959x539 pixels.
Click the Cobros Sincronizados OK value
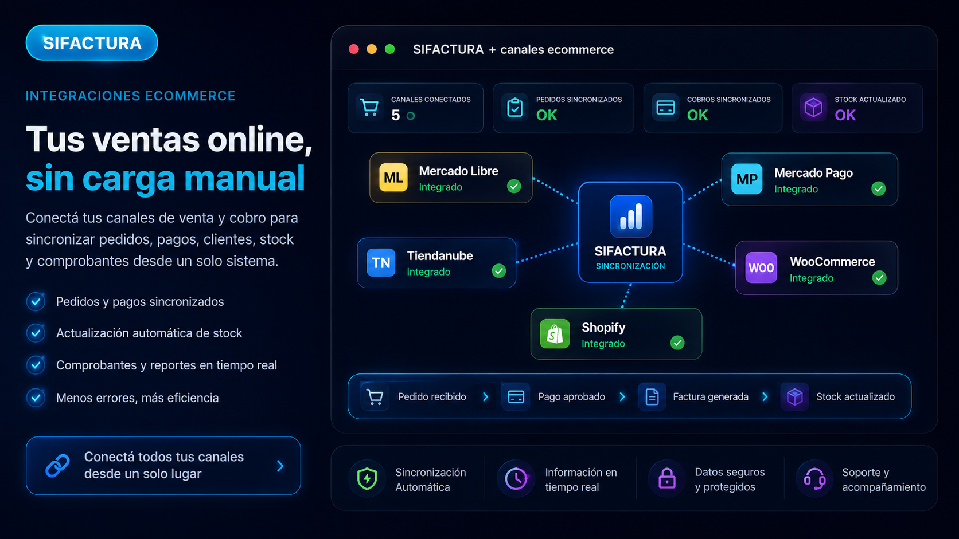pos(697,115)
